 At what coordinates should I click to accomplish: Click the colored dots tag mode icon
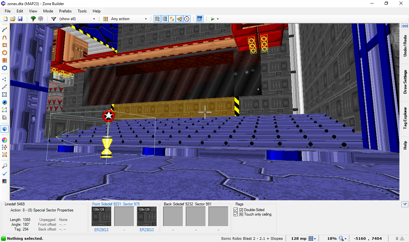click(4, 147)
